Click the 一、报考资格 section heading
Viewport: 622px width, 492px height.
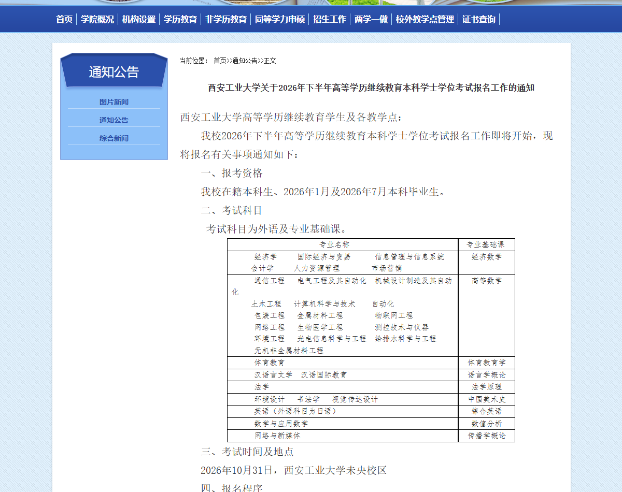232,173
